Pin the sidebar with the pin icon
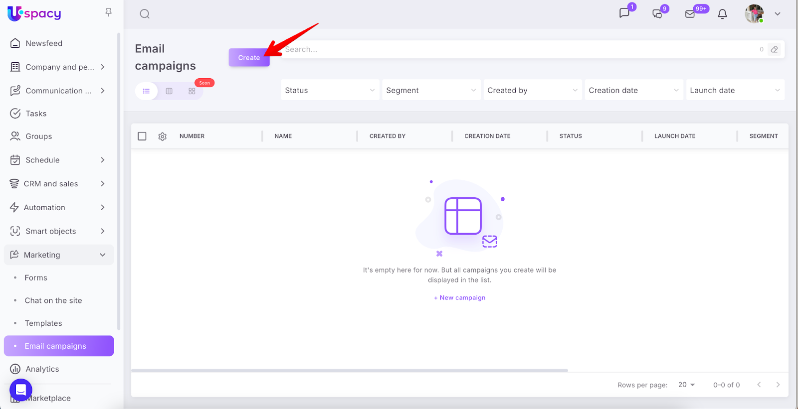Viewport: 798px width, 409px height. (x=108, y=12)
